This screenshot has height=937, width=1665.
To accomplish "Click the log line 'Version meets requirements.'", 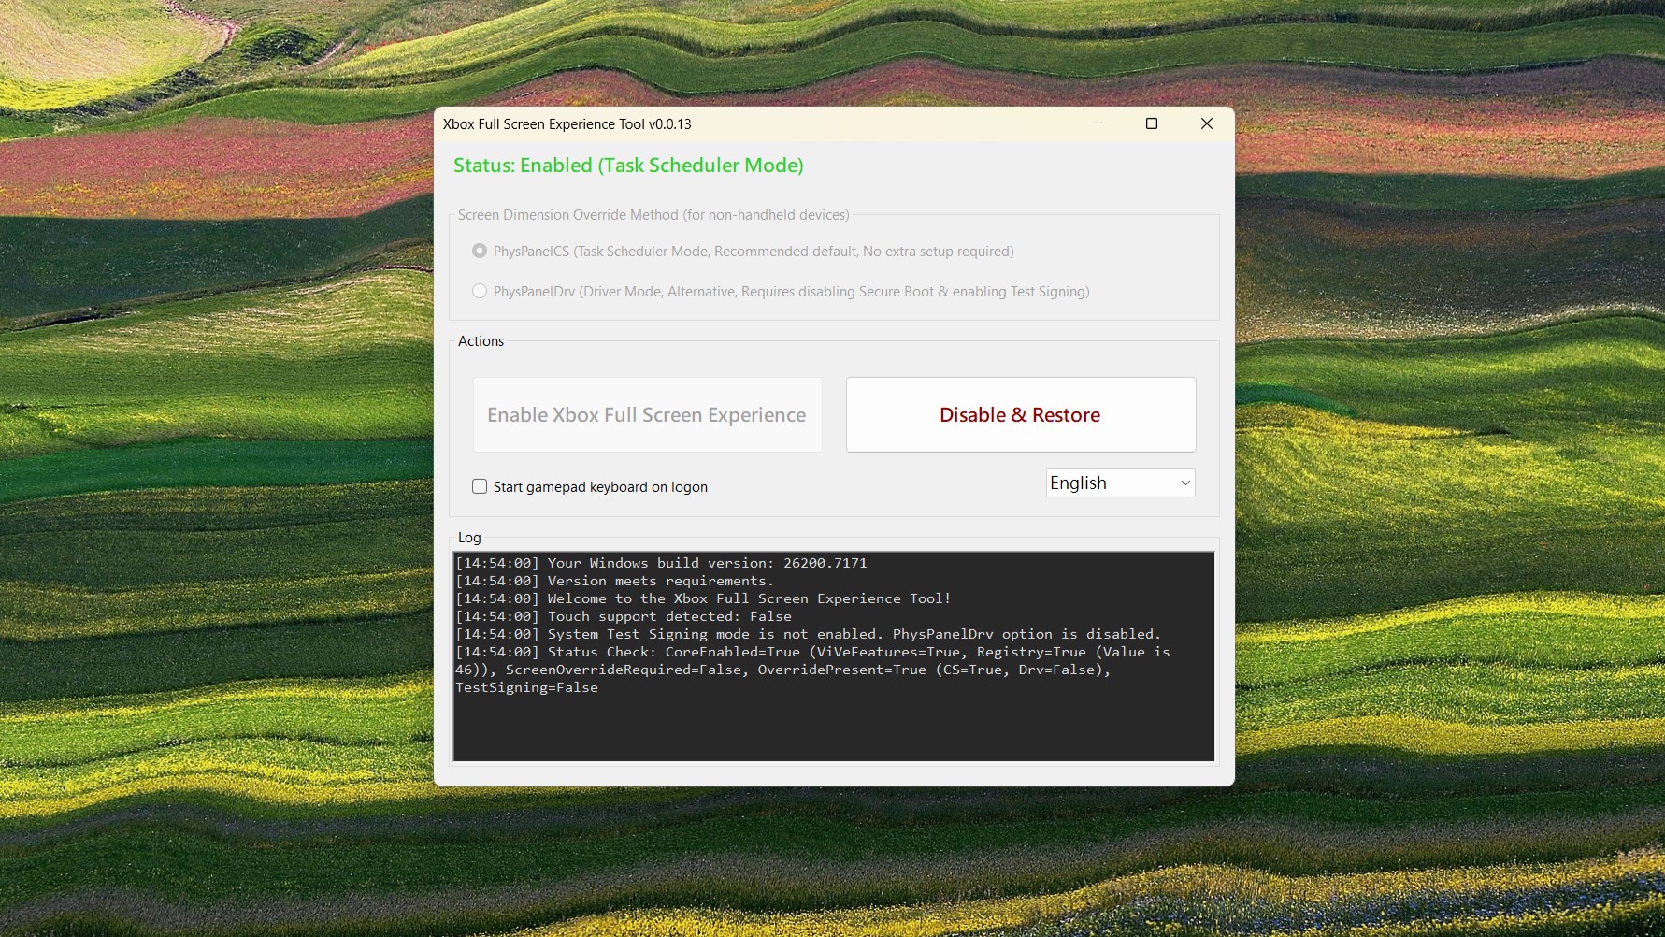I will coord(614,581).
